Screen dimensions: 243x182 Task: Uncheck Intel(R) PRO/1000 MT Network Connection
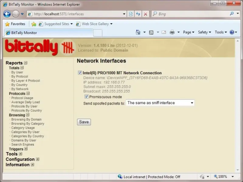click(80, 72)
